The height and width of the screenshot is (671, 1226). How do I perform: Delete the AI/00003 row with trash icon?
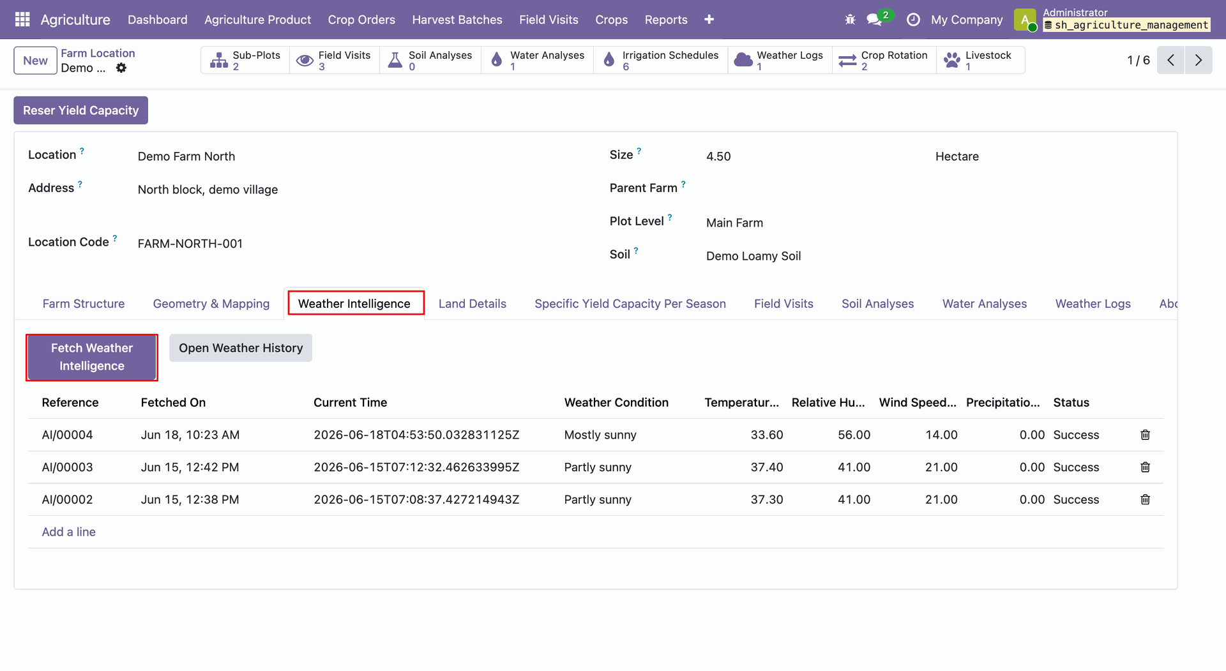coord(1145,467)
